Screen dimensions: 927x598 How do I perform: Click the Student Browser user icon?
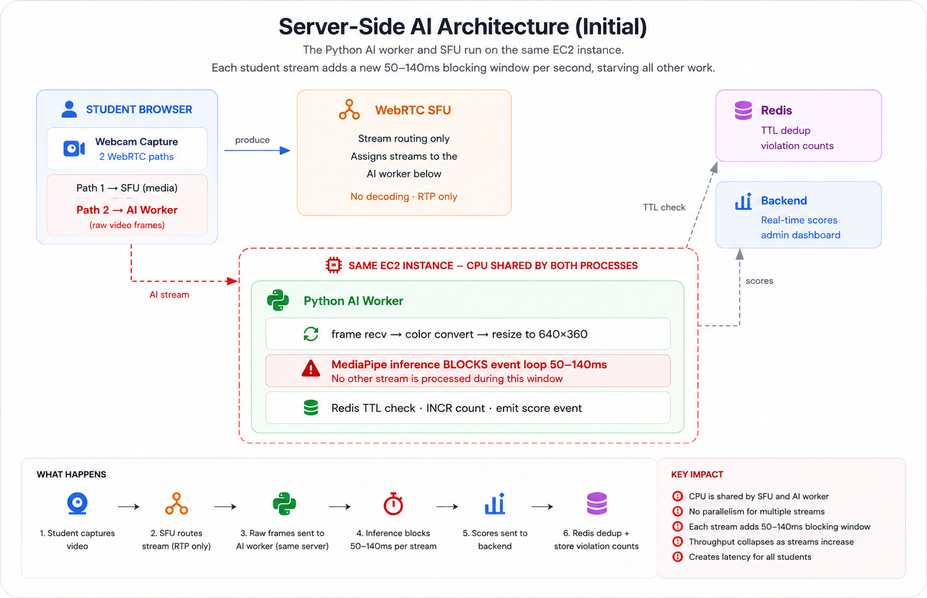pyautogui.click(x=69, y=109)
